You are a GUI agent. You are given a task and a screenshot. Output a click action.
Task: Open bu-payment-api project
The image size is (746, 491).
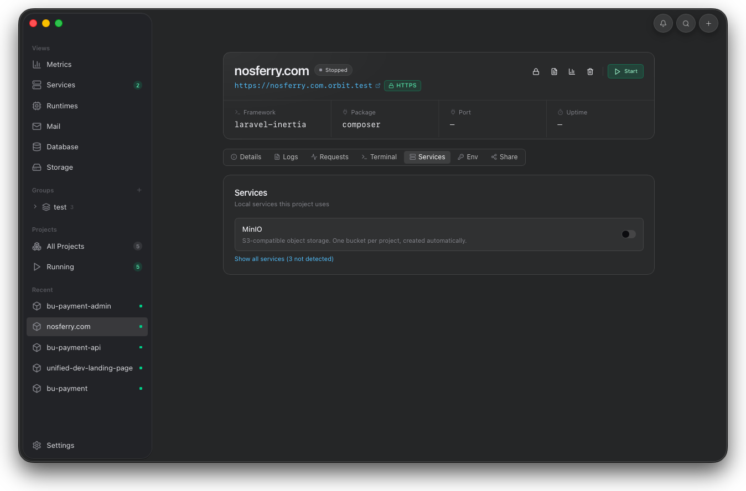click(87, 347)
